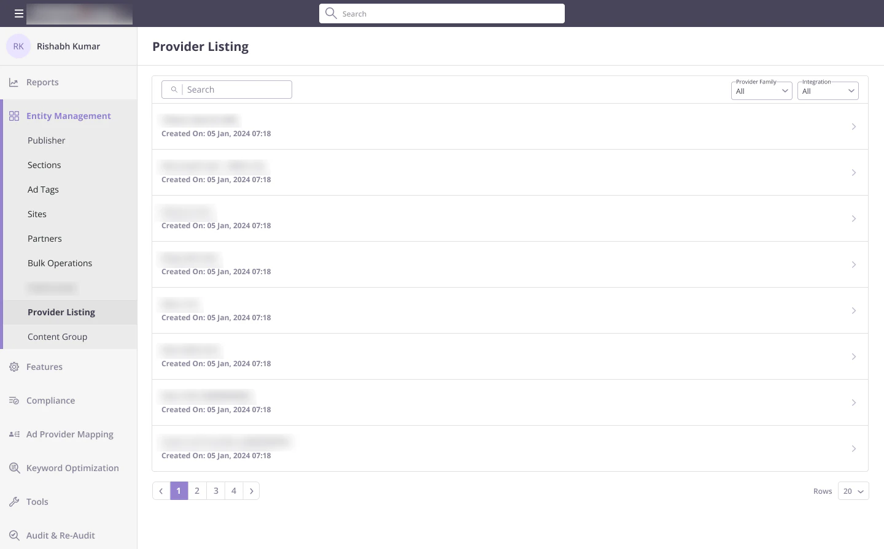Go to page 2

197,491
